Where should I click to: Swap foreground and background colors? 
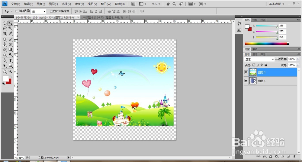coord(11,76)
